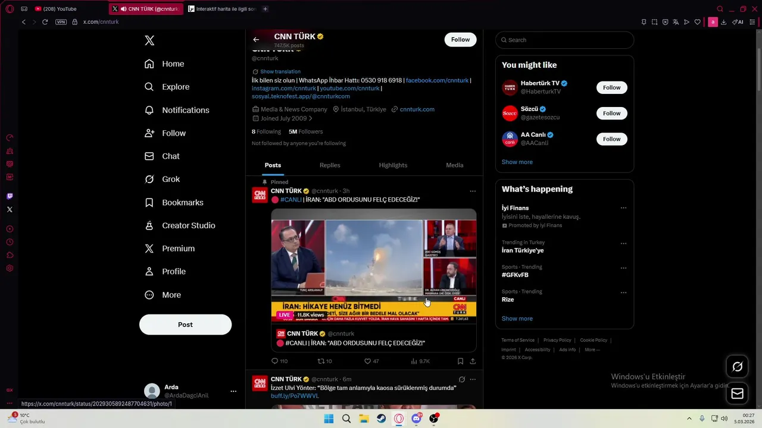This screenshot has height=428, width=762.
Task: Open more options for pinned post
Action: pyautogui.click(x=473, y=191)
